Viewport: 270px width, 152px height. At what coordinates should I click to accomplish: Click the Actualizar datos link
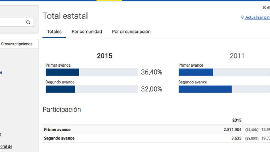coord(257,17)
